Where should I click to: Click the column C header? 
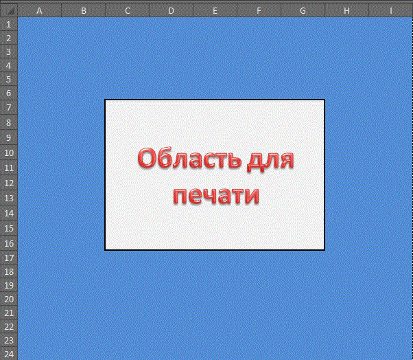point(127,11)
